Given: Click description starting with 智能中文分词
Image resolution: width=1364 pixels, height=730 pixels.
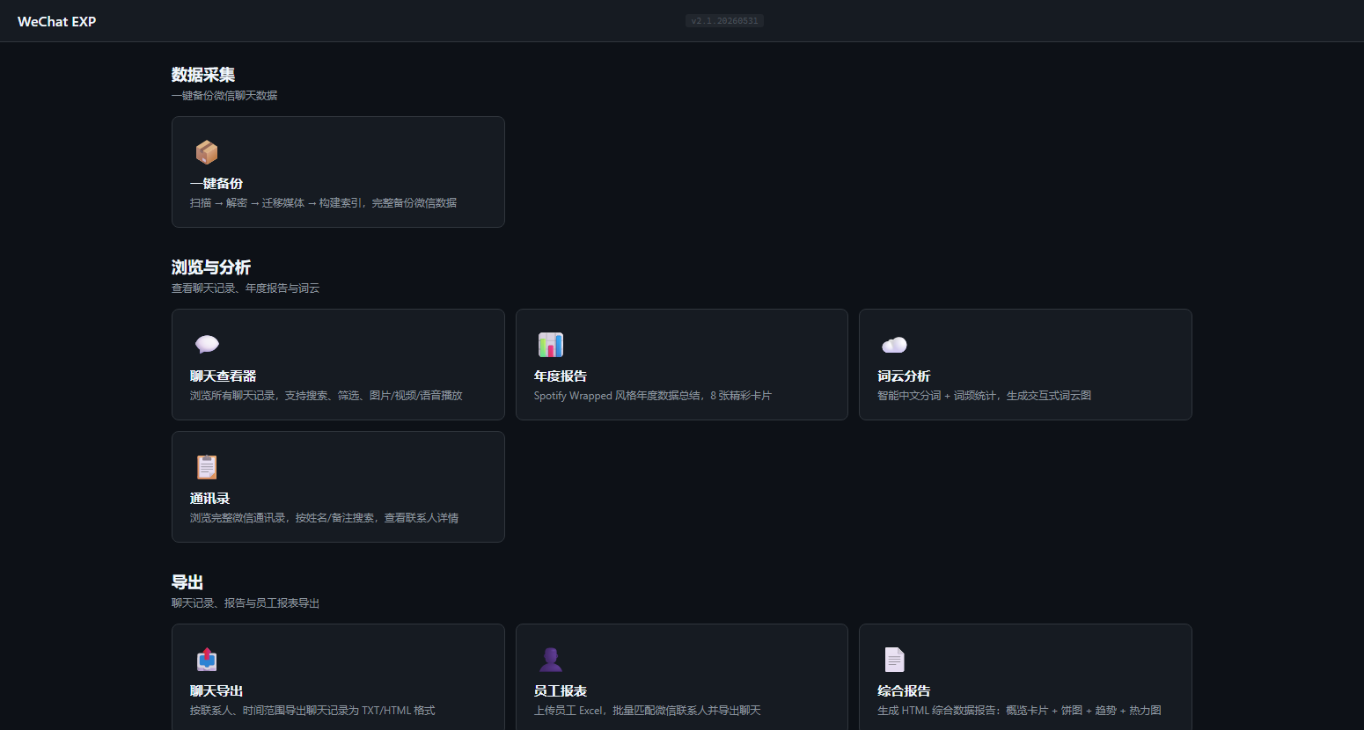Looking at the screenshot, I should (x=985, y=396).
